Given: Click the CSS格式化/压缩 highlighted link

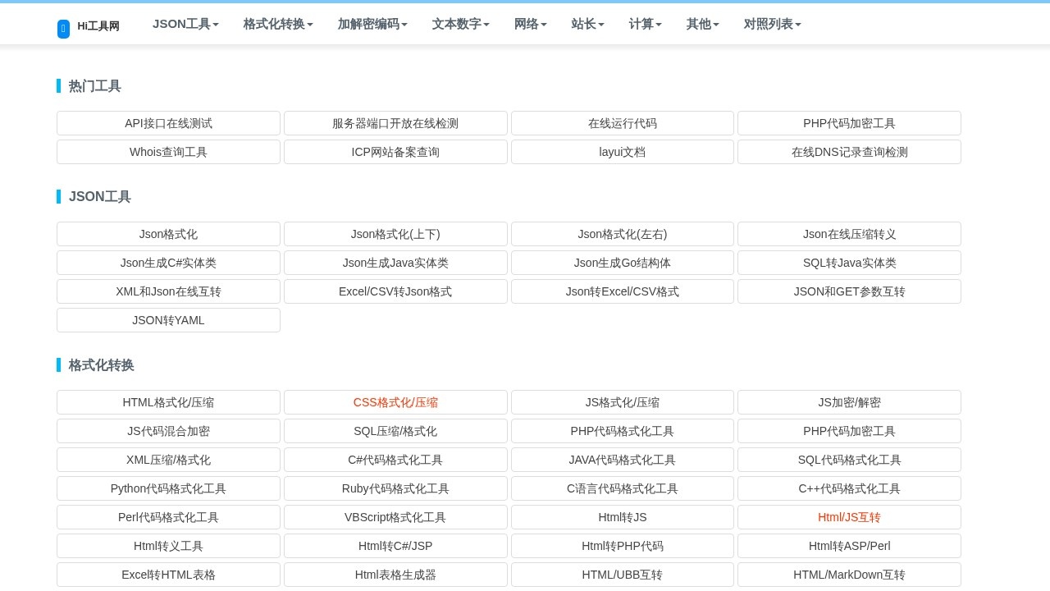Looking at the screenshot, I should pos(395,402).
